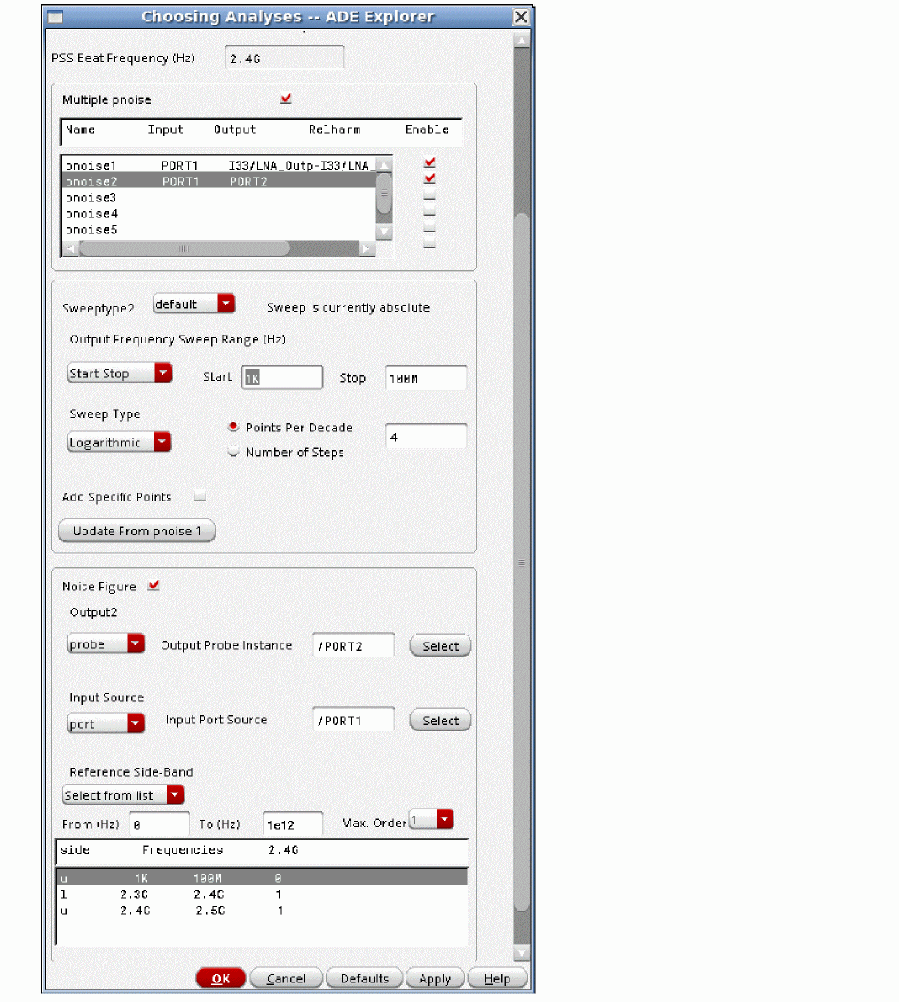Click pnoise list scroll left arrow
The image size is (899, 1002).
pos(70,249)
